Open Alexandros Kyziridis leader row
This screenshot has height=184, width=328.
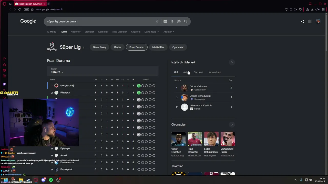[x=203, y=107]
